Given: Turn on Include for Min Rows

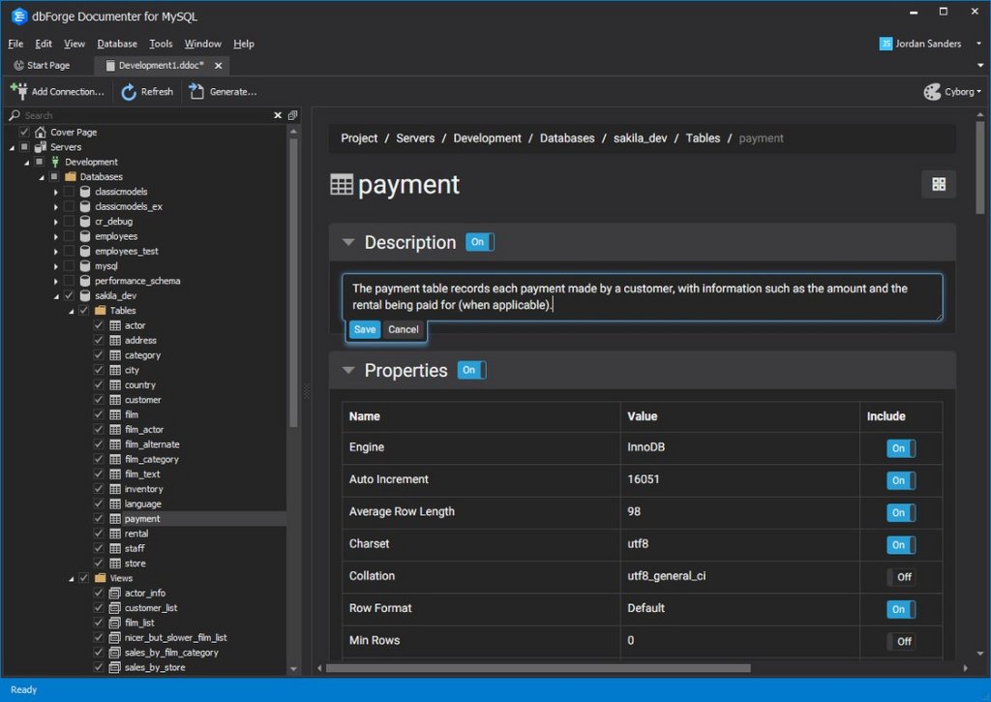Looking at the screenshot, I should [901, 641].
